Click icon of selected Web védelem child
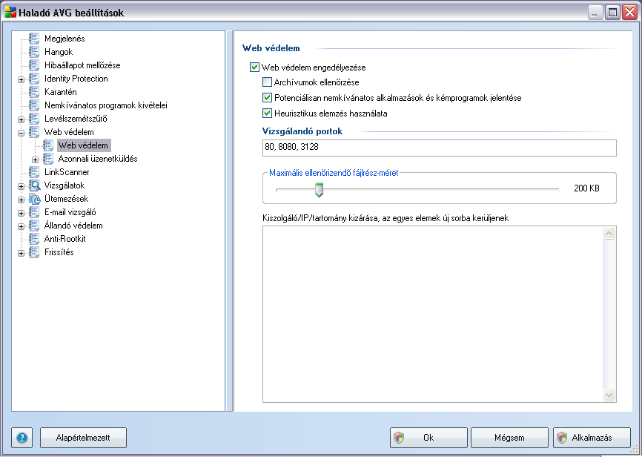Viewport: 642px width, 457px height. point(48,145)
